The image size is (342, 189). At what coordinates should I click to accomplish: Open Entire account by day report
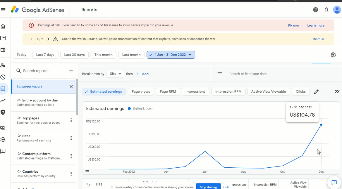tap(43, 103)
